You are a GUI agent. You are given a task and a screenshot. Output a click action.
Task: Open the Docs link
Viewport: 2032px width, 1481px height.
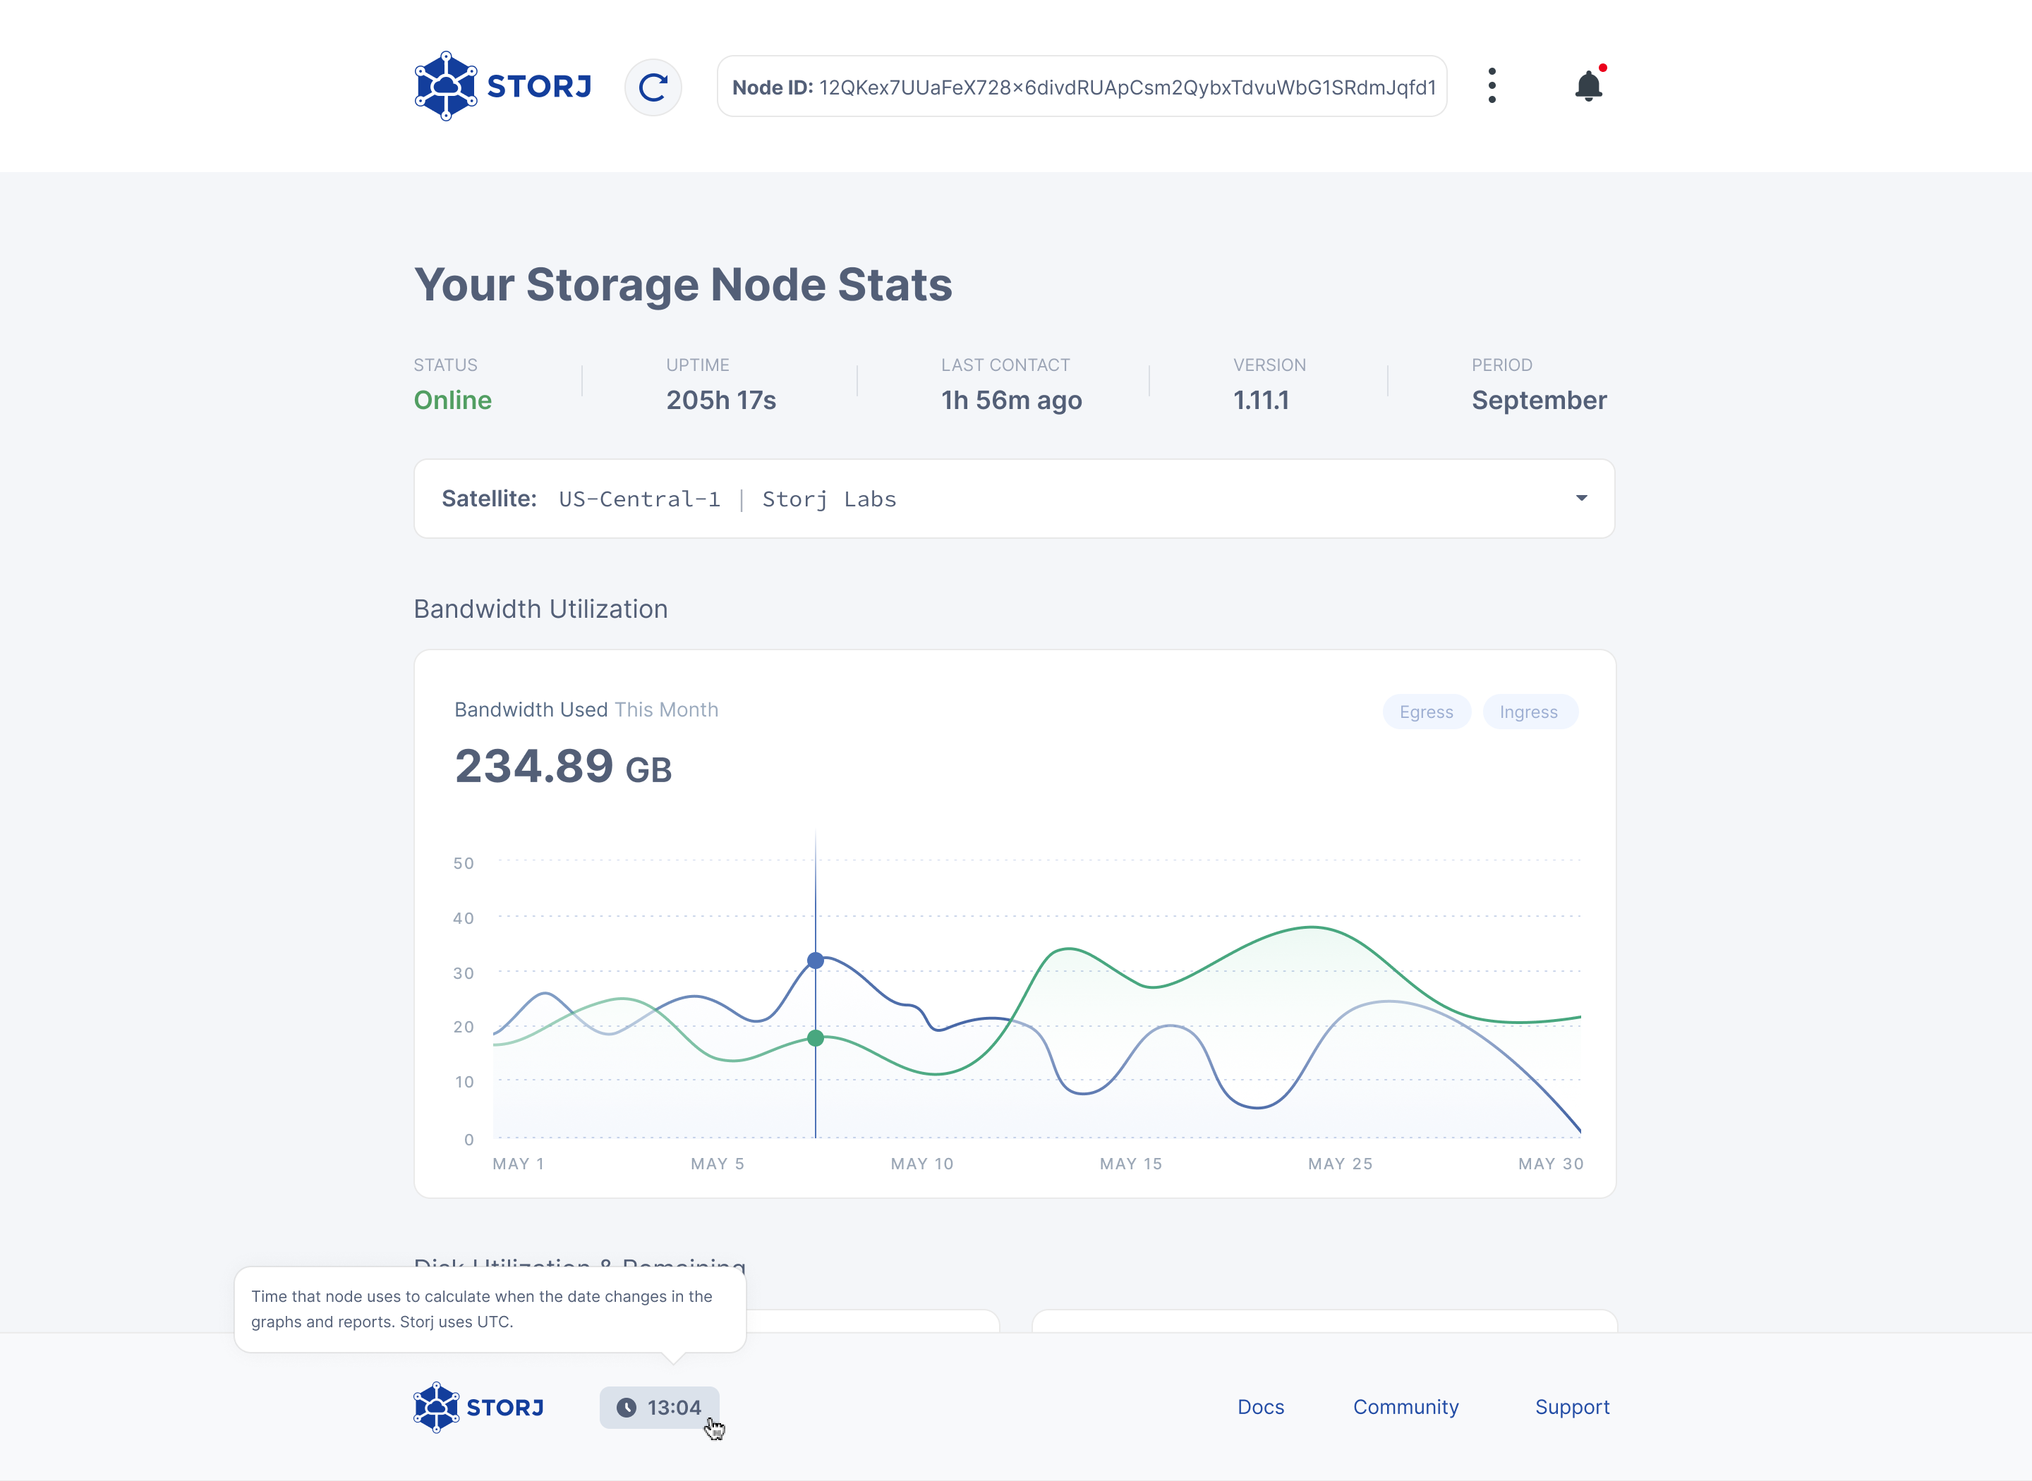(x=1260, y=1408)
